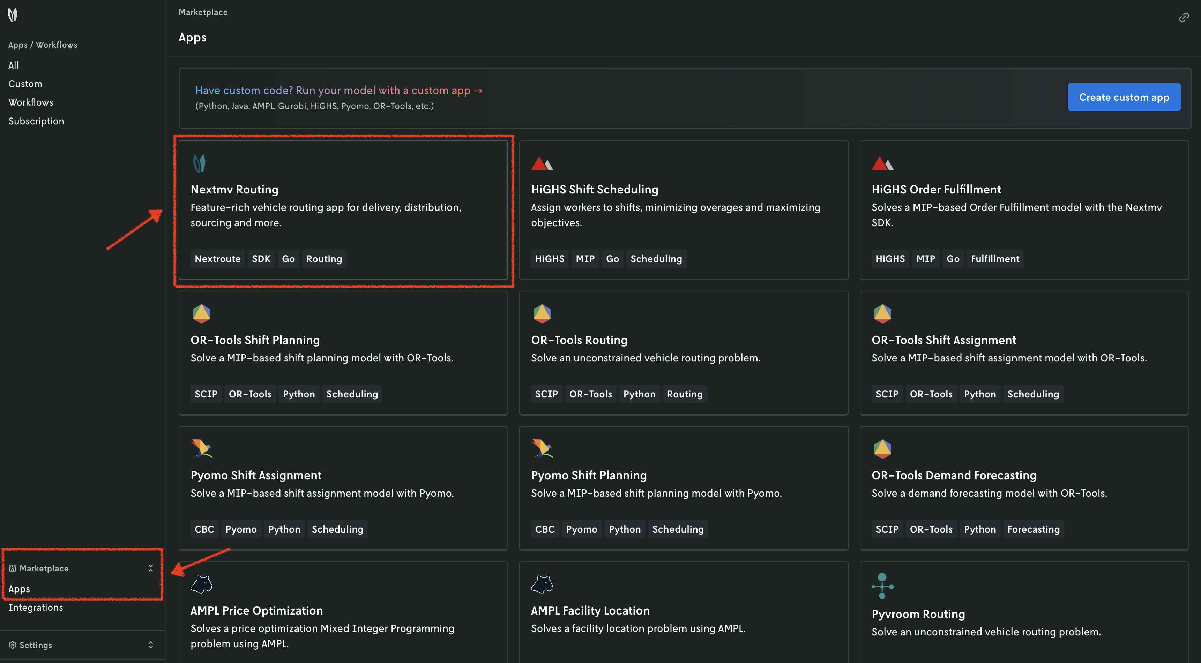The width and height of the screenshot is (1201, 663).
Task: Click the Pyvroom Routing logo icon
Action: (882, 586)
